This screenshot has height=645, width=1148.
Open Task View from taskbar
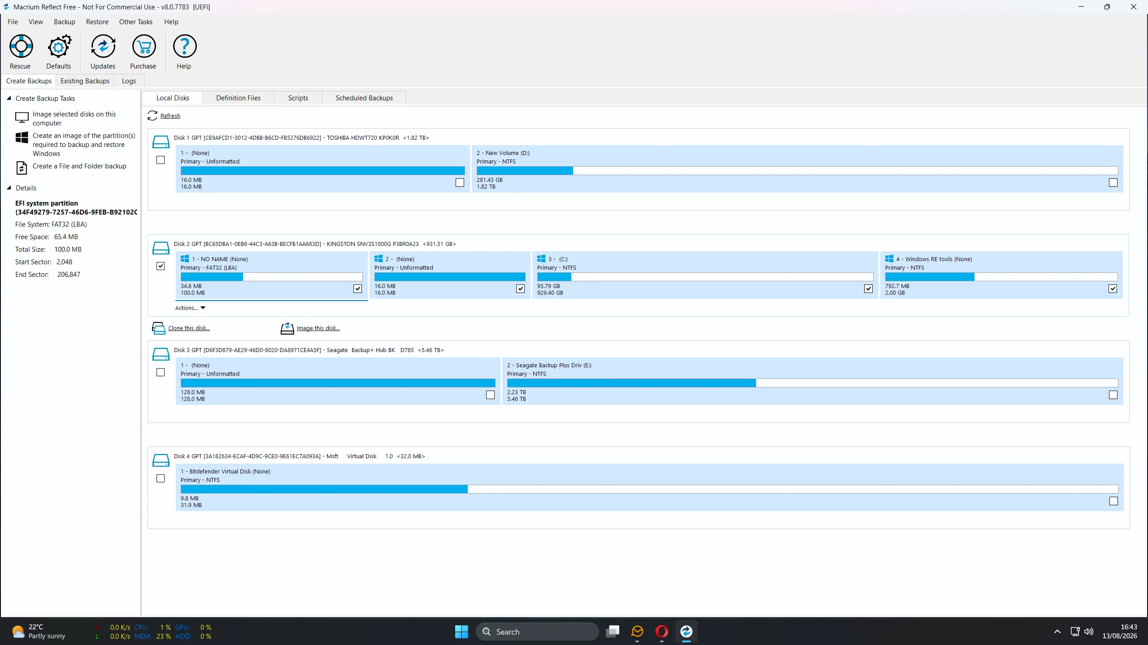613,632
